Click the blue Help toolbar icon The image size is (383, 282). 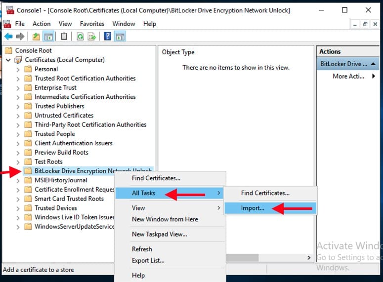coord(107,37)
